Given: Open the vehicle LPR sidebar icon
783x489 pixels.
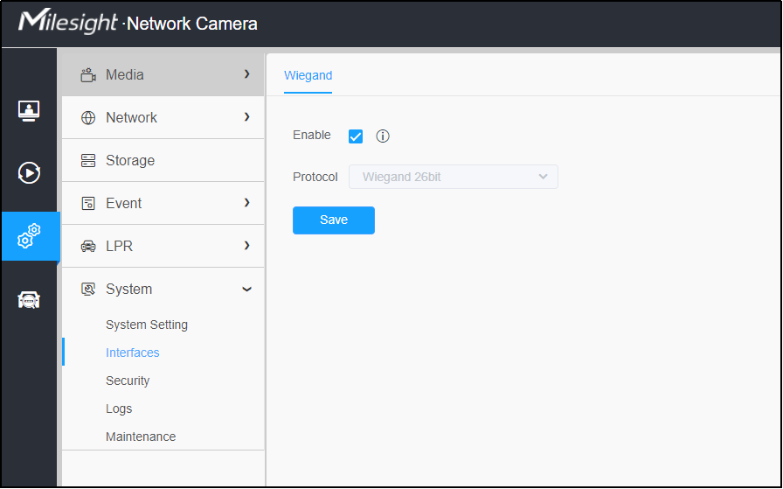Looking at the screenshot, I should [x=29, y=299].
